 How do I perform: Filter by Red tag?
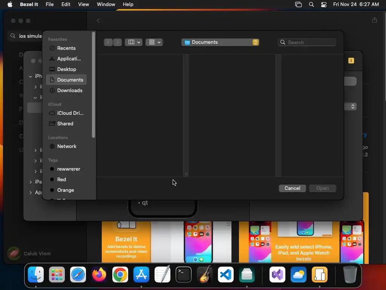pos(66,179)
